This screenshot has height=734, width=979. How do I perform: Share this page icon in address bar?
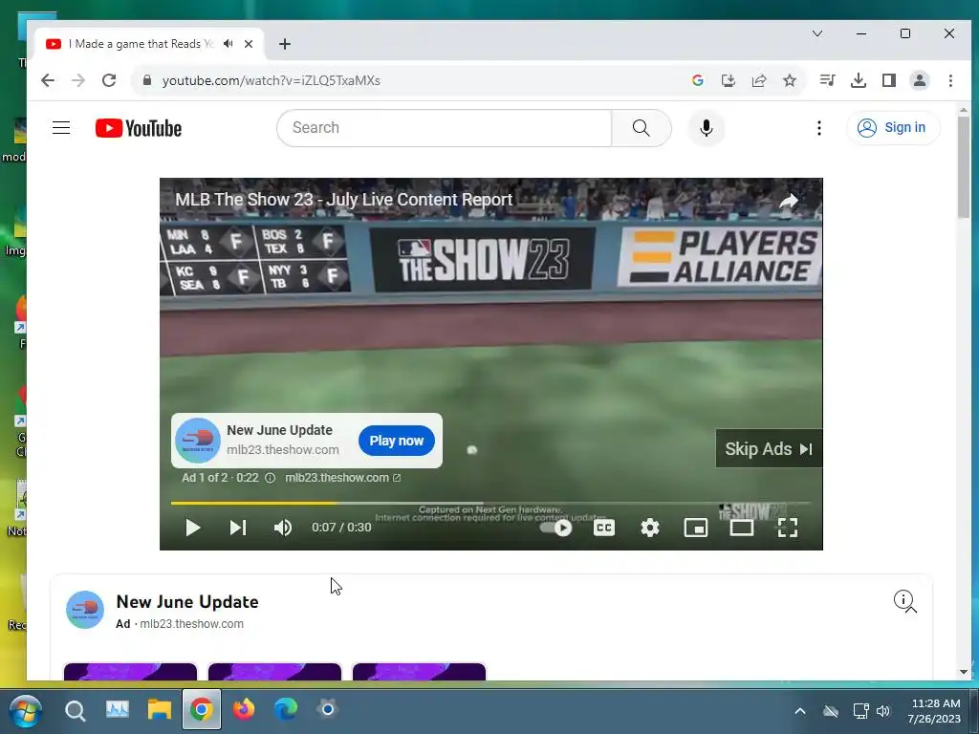(x=758, y=80)
